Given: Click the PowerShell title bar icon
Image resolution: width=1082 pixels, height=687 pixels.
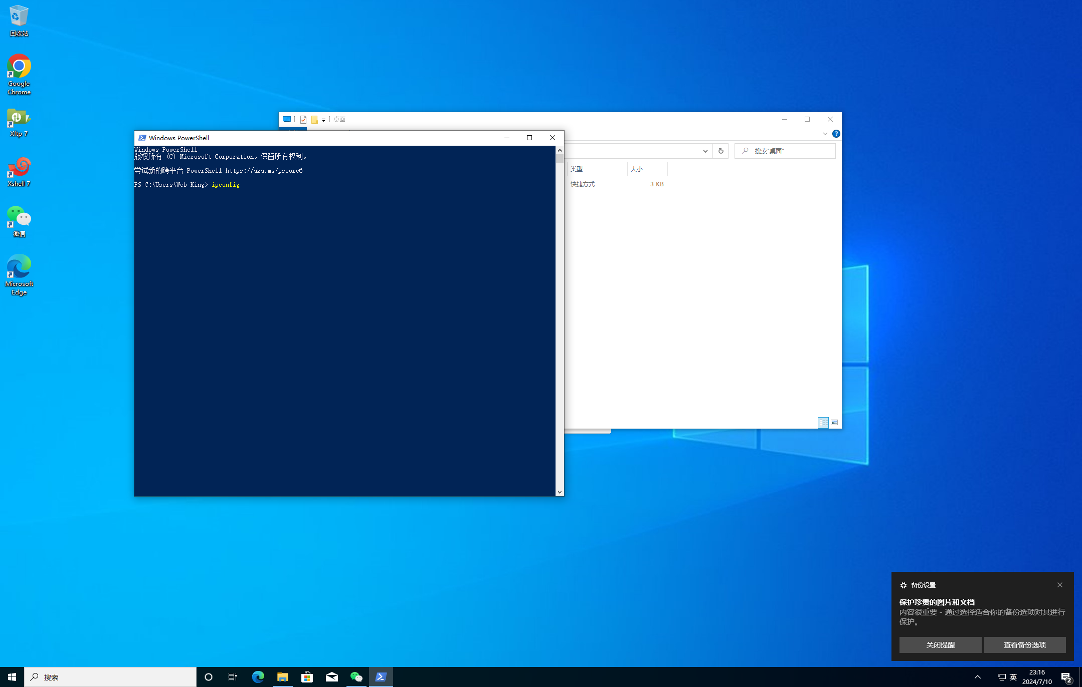Looking at the screenshot, I should click(142, 138).
